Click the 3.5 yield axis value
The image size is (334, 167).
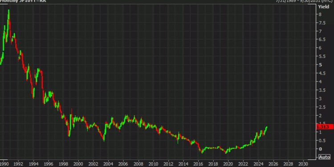(322, 90)
